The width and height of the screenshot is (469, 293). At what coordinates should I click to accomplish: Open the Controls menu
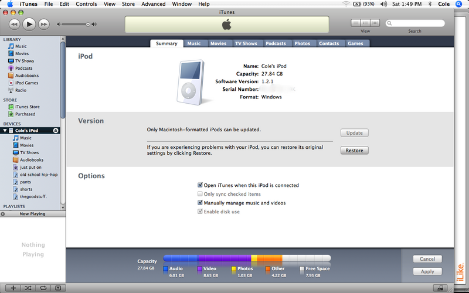tap(86, 4)
